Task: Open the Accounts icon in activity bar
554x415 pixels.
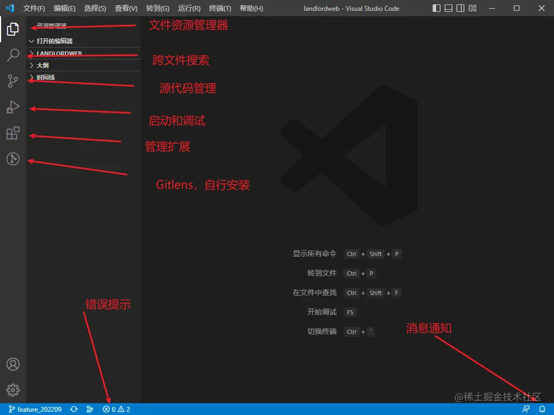Action: coord(13,364)
